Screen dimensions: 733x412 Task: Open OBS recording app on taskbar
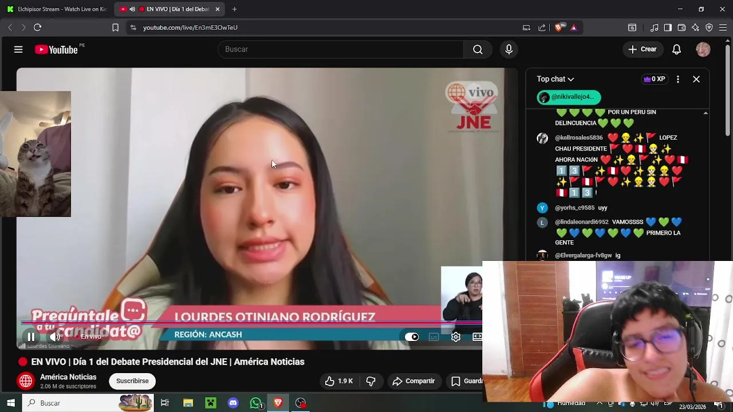301,403
